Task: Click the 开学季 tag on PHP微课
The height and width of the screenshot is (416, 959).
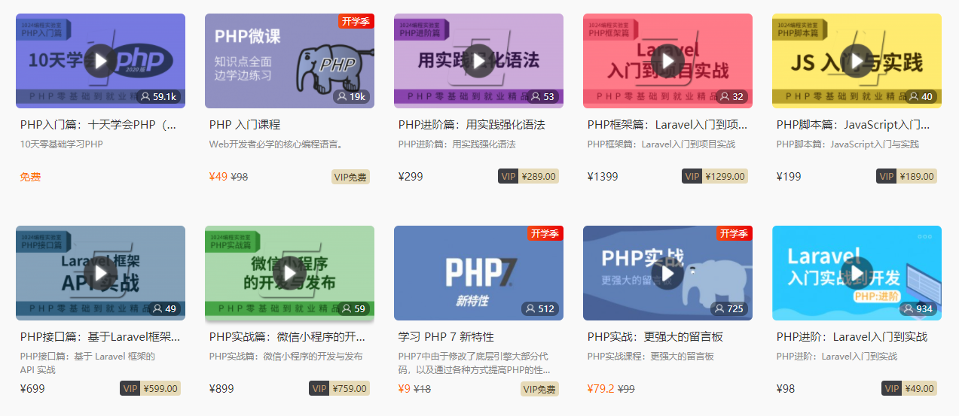Action: pos(356,21)
